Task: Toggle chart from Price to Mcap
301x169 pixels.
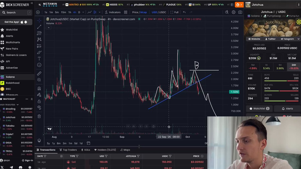Action: tap(143, 12)
